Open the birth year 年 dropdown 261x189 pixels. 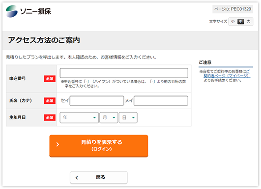[x=79, y=118]
